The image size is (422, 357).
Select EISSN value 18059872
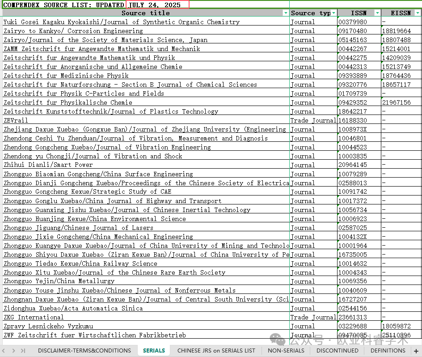401,326
